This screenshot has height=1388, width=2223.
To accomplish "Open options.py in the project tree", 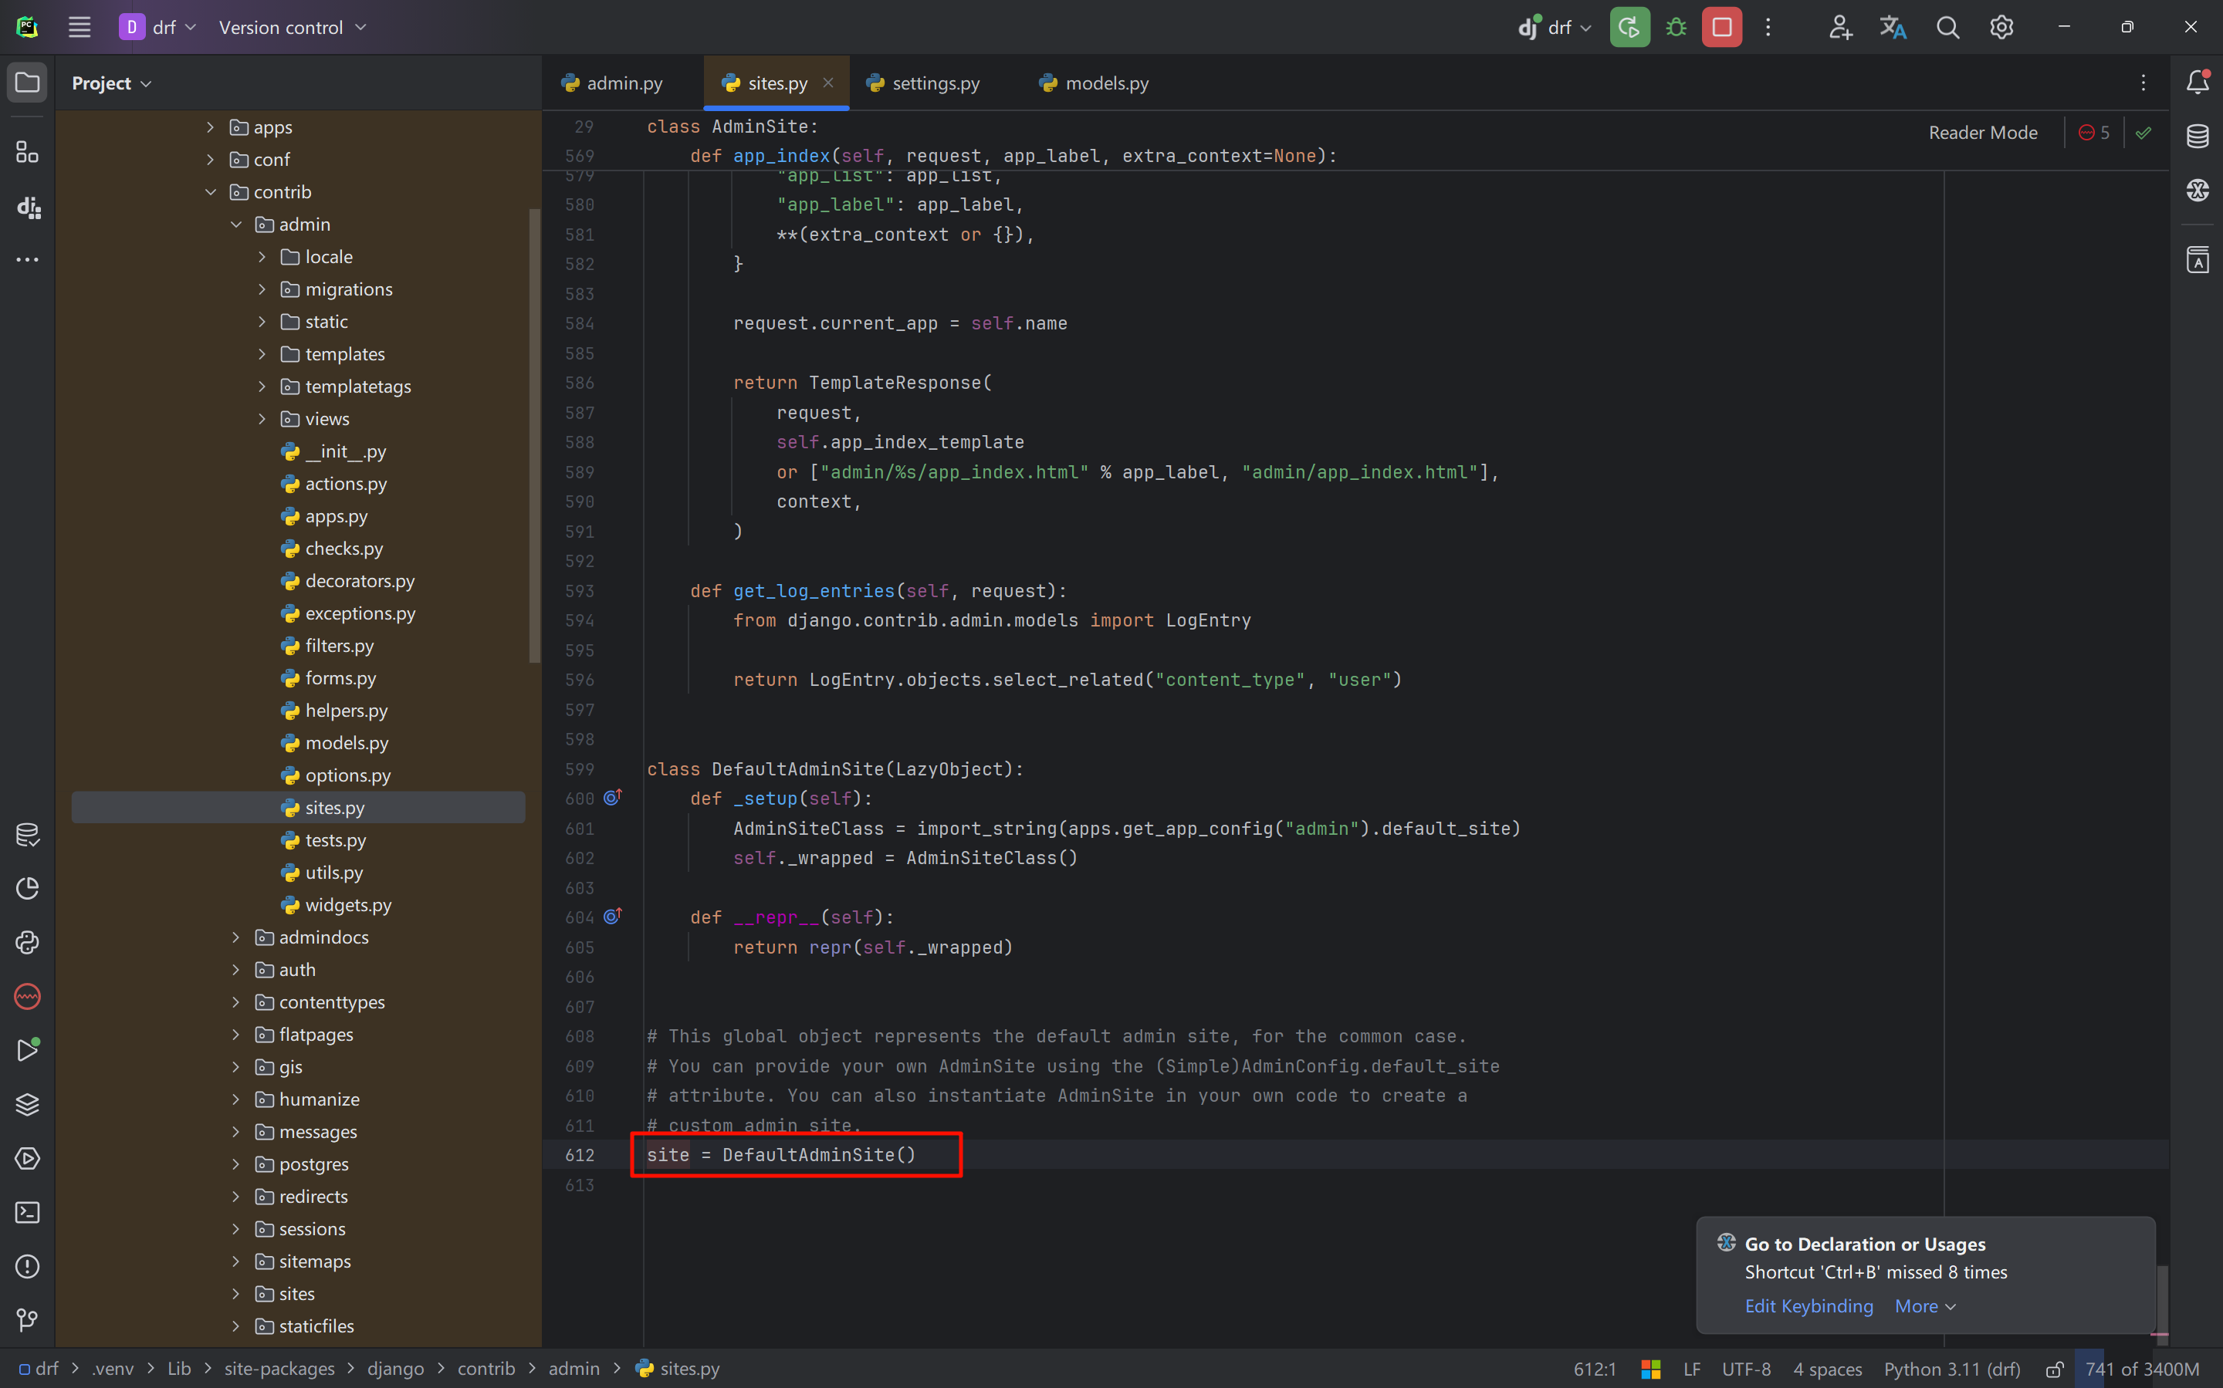I will click(x=347, y=775).
